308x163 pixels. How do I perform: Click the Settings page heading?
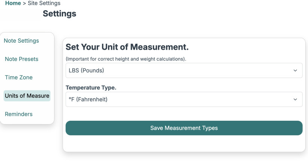point(59,14)
